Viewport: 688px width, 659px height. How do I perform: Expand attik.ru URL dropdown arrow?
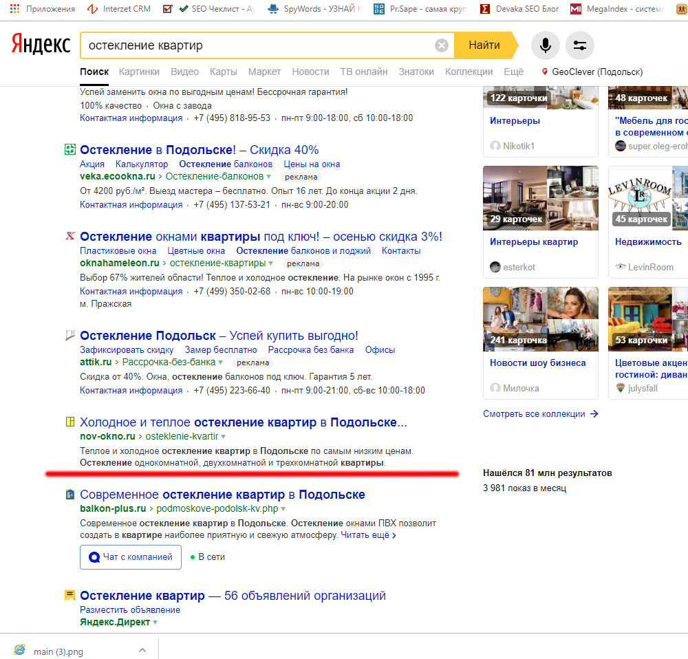tap(220, 363)
